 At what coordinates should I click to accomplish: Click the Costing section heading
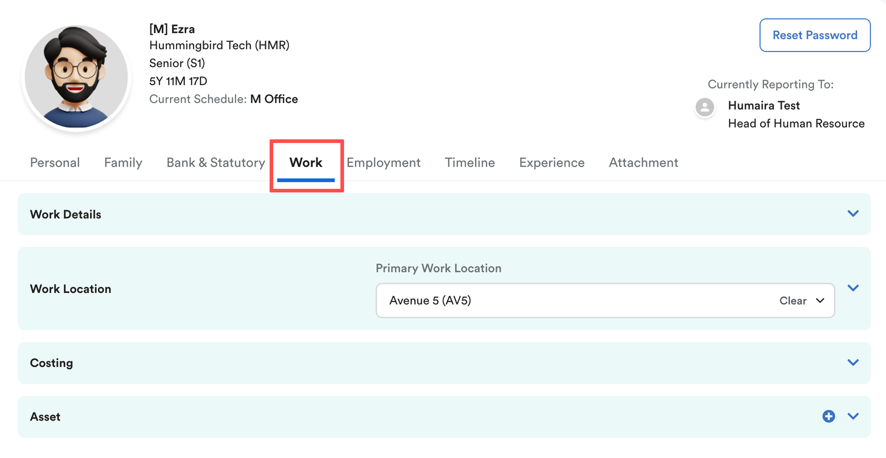pos(51,363)
